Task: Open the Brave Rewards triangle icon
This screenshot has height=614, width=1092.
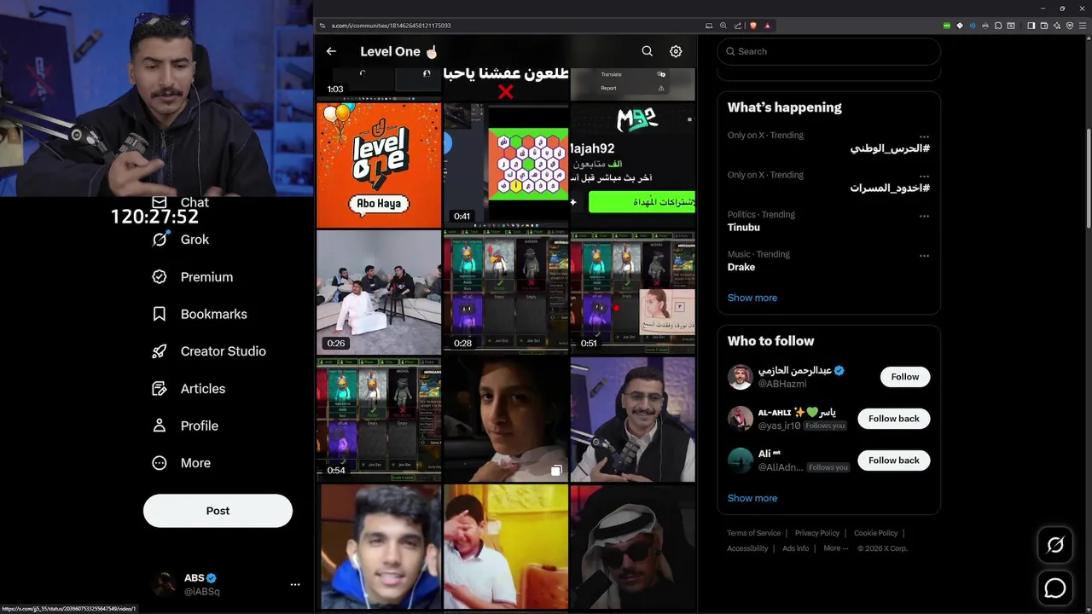Action: [767, 26]
